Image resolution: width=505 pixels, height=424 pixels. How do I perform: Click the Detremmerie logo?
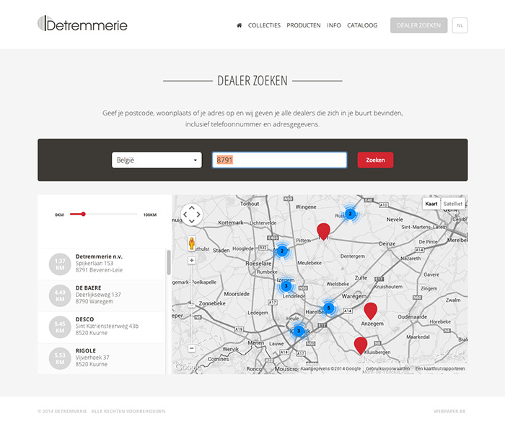pos(82,24)
